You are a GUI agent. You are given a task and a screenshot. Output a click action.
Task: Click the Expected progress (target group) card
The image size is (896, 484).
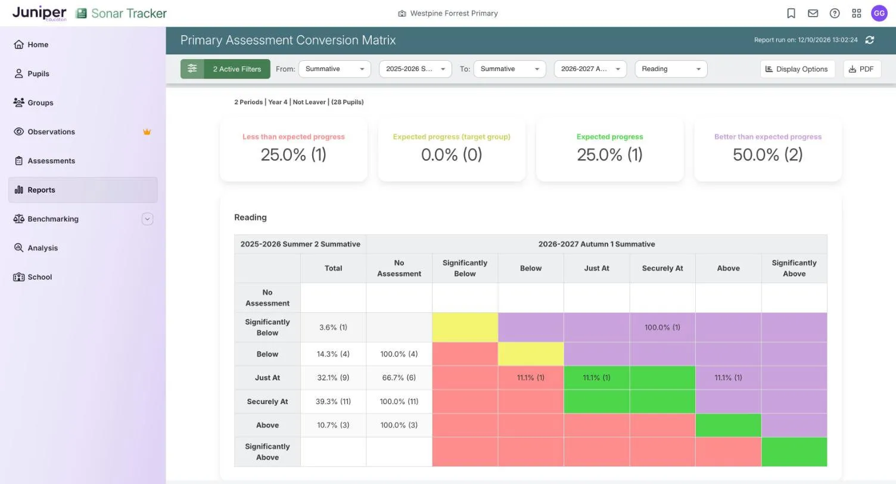click(452, 149)
